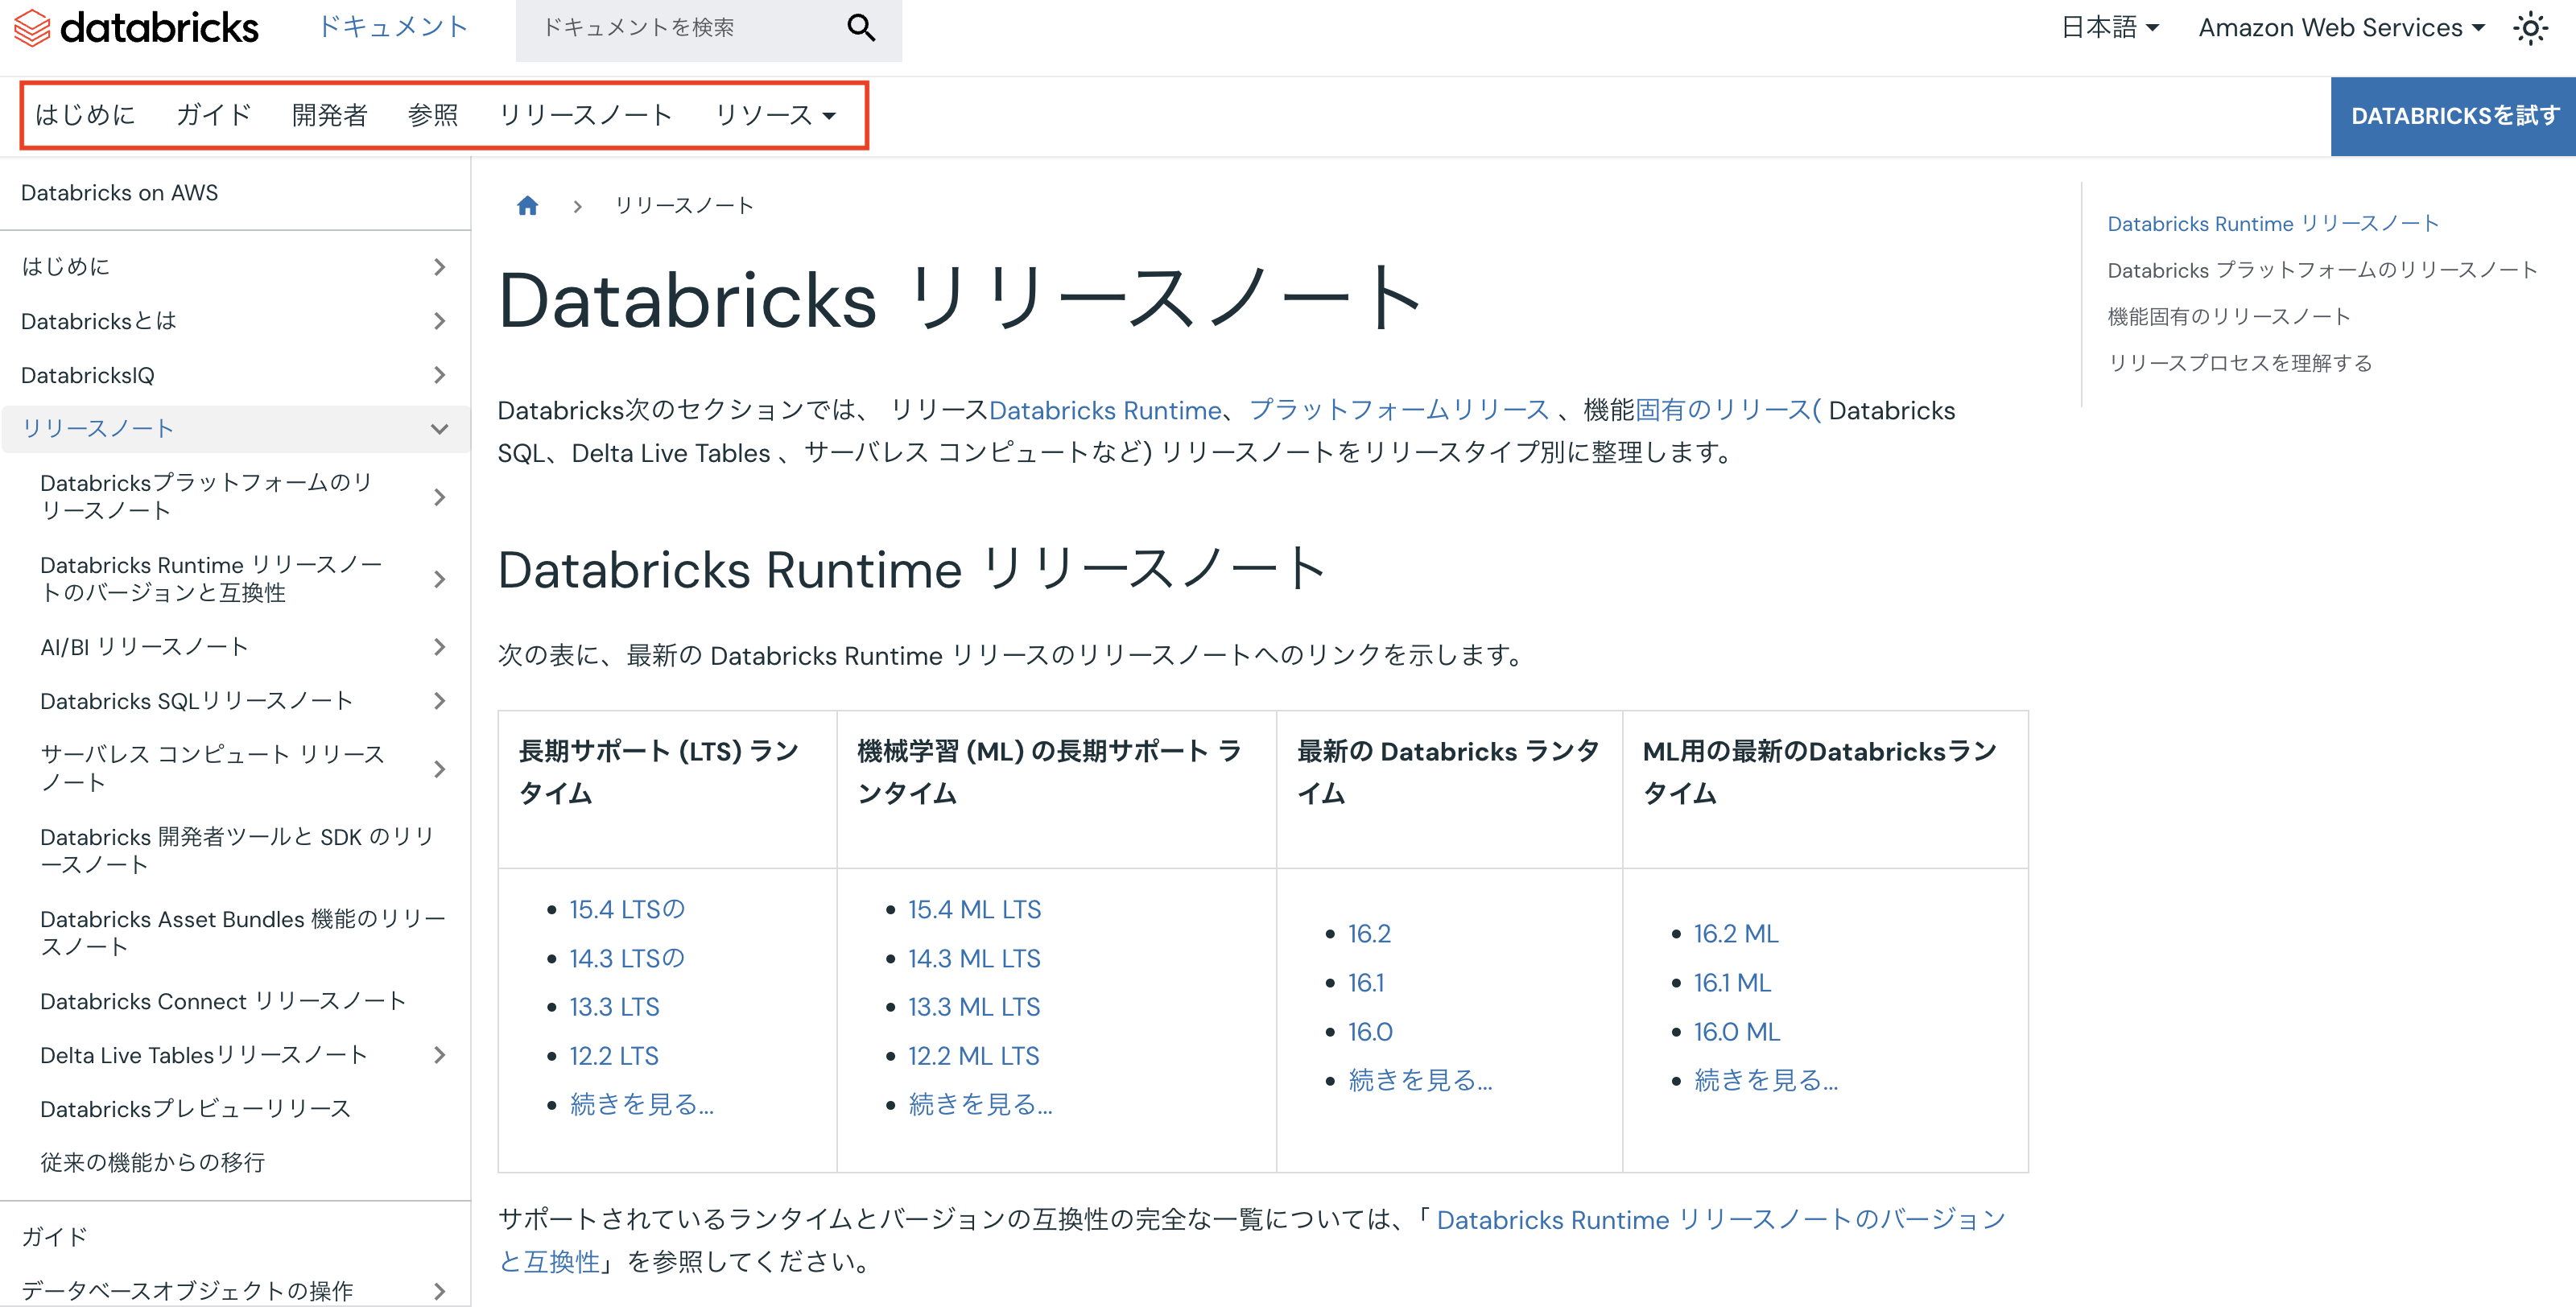Click the DATABRICKSを試す button

2452,115
